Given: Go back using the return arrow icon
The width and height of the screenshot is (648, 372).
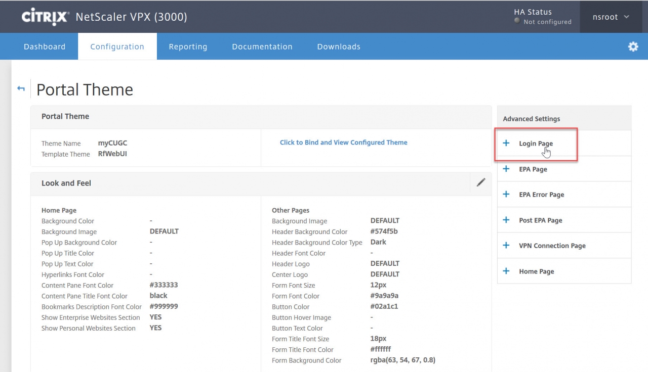Looking at the screenshot, I should [21, 88].
